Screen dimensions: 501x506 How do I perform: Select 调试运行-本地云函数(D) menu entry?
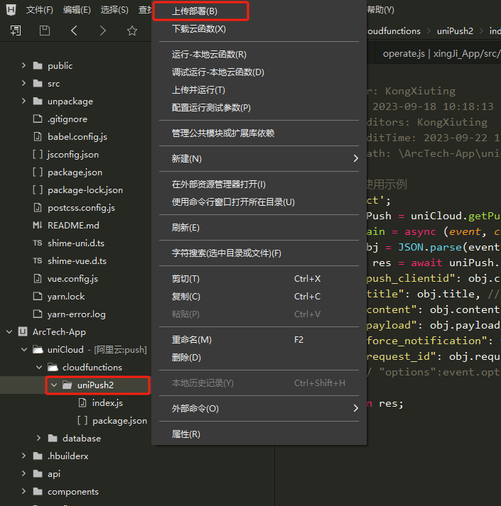259,72
